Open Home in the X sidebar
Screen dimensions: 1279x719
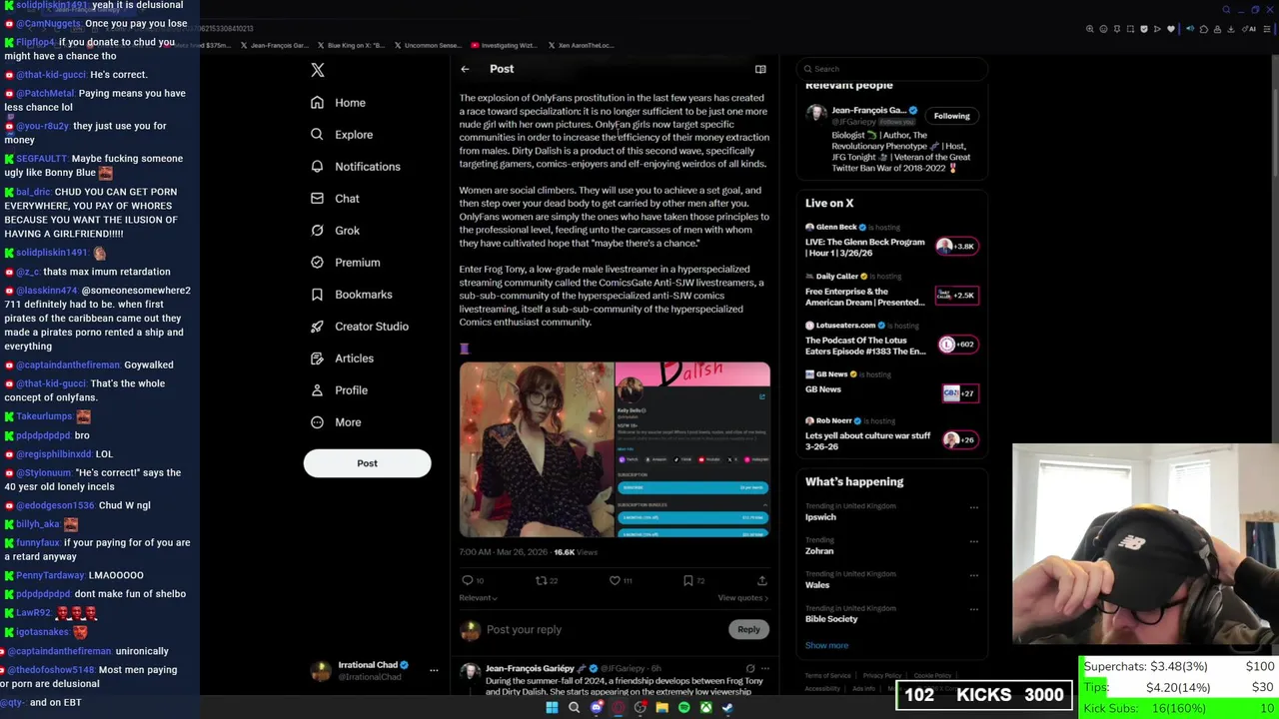pyautogui.click(x=338, y=103)
